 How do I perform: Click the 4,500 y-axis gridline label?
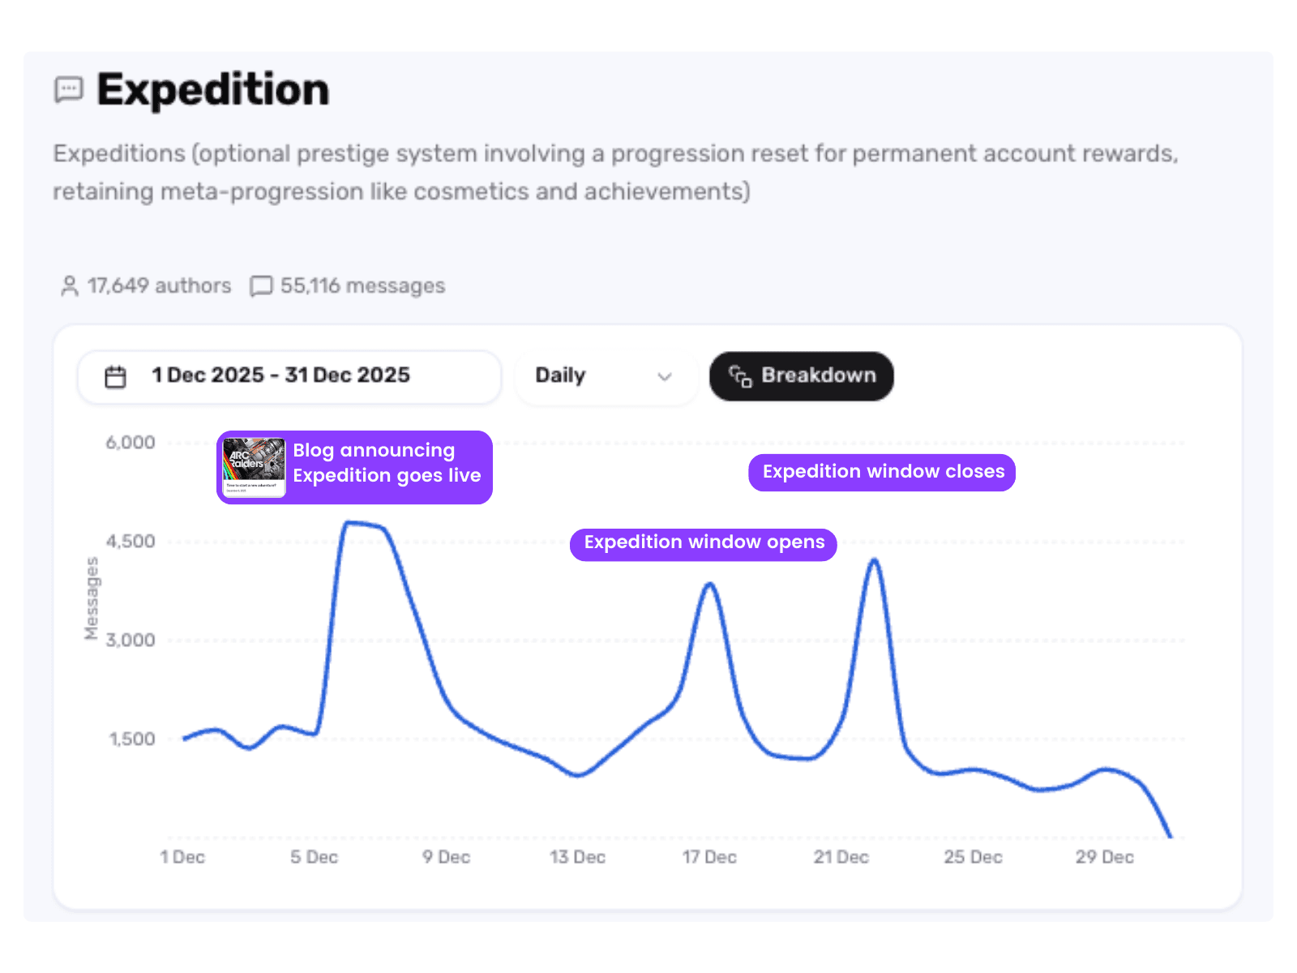(x=131, y=542)
